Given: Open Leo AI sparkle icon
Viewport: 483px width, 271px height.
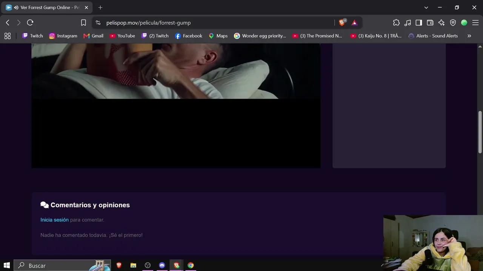Looking at the screenshot, I should (441, 23).
